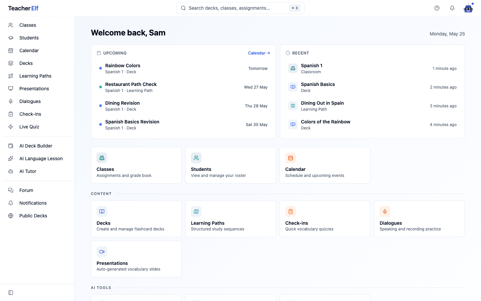Viewport: 481px width, 301px height.
Task: Collapse the sidebar with the panel icon
Action: [x=11, y=293]
